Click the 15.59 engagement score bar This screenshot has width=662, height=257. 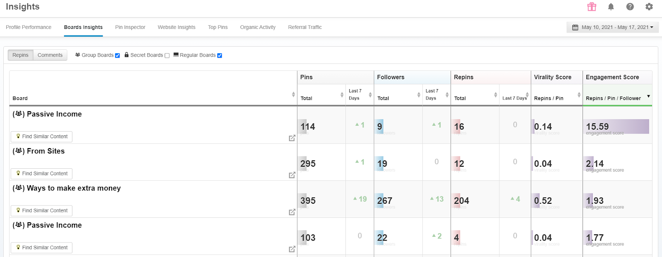point(617,127)
